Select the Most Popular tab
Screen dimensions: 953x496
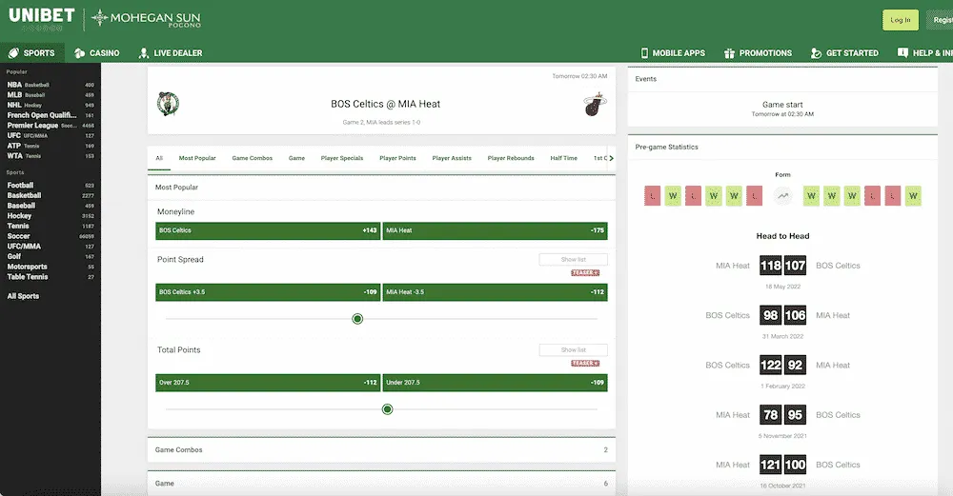click(x=197, y=158)
